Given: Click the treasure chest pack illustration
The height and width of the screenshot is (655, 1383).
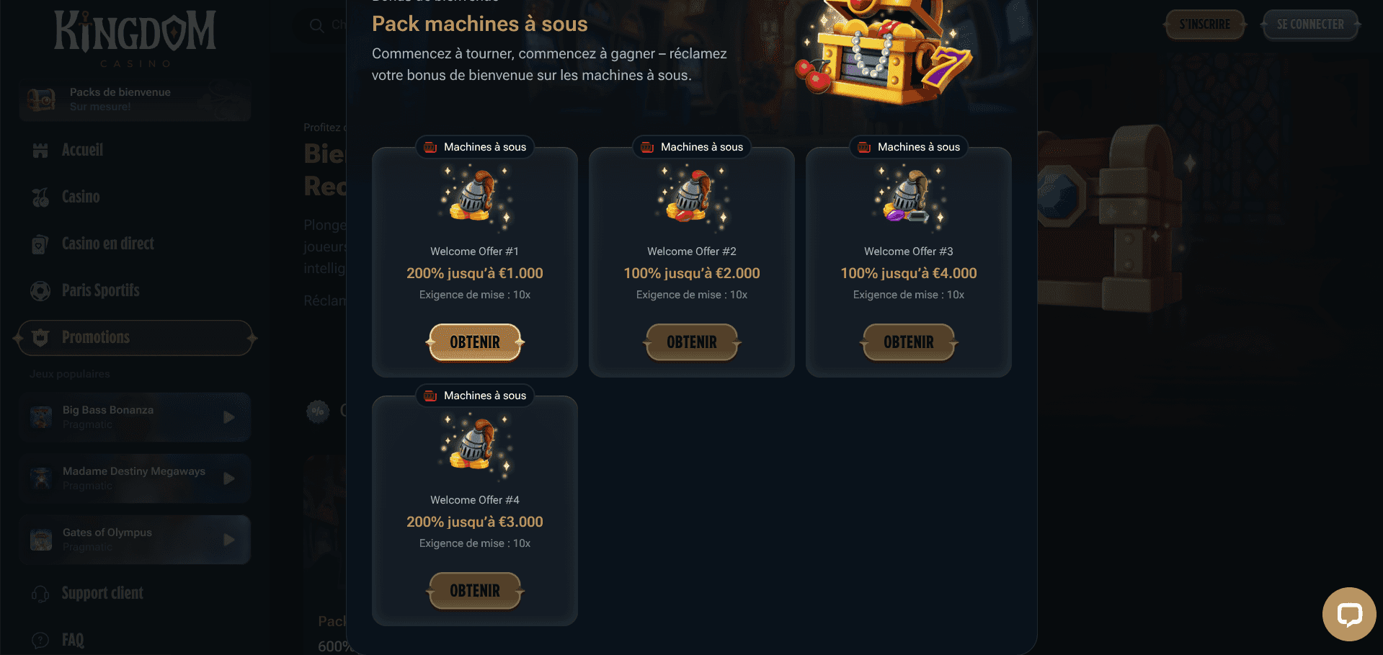Looking at the screenshot, I should tap(885, 50).
